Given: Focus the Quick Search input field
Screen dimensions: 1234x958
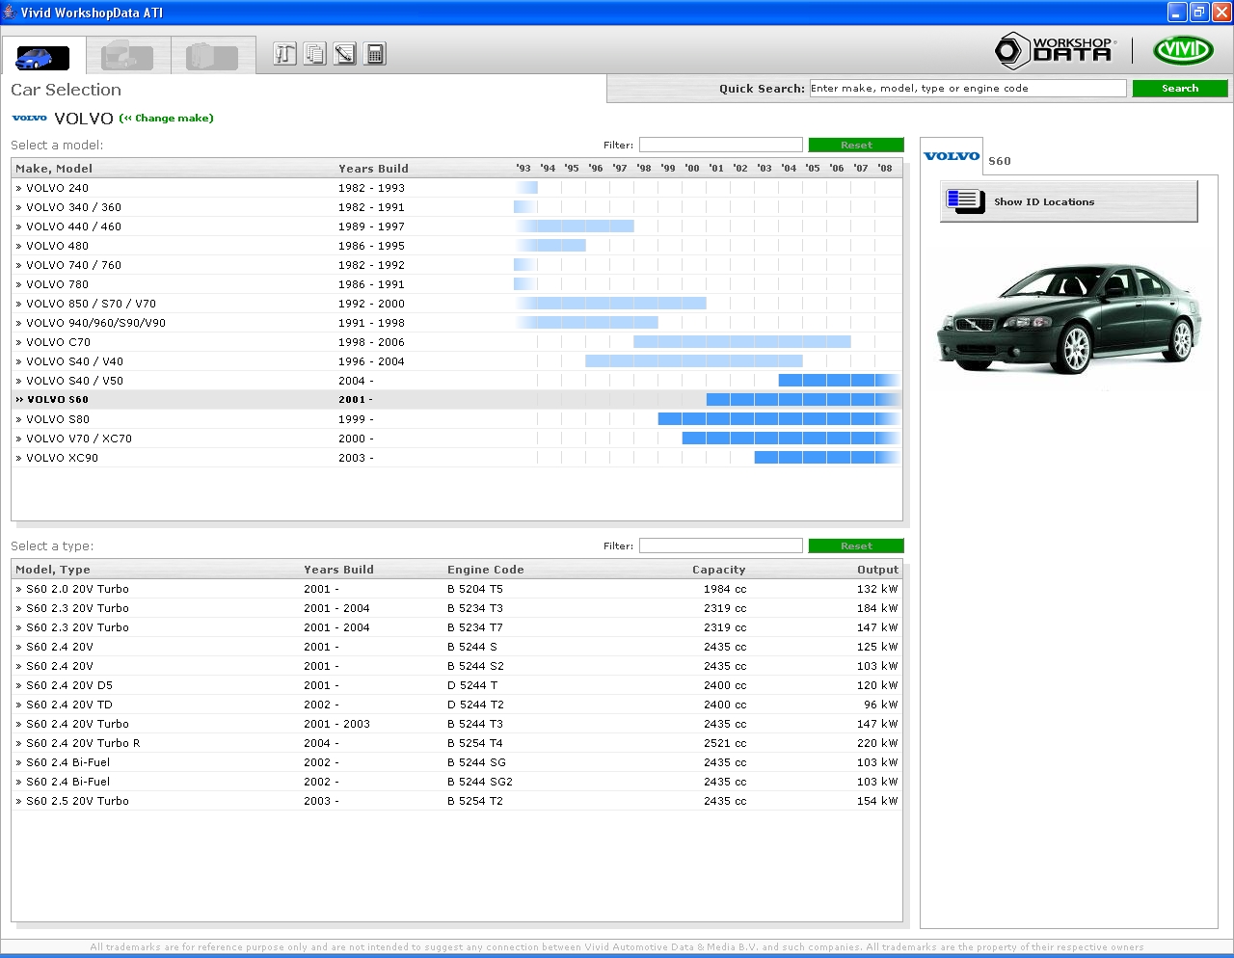Looking at the screenshot, I should coord(968,88).
